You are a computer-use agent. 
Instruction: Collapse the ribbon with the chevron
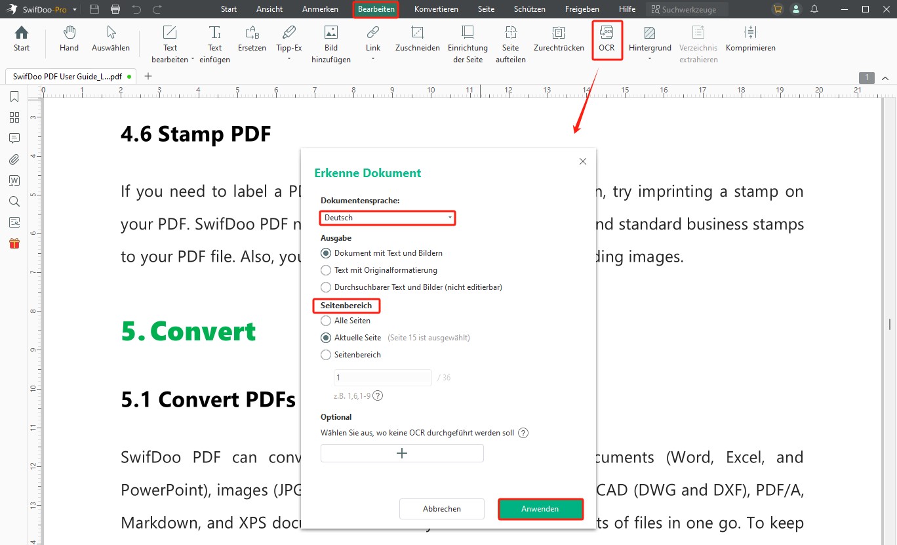point(886,77)
